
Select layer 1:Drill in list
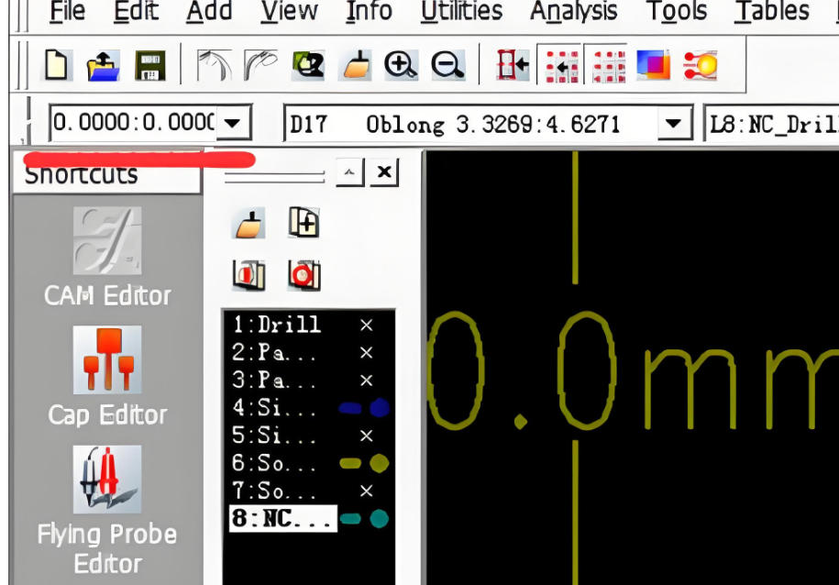click(276, 325)
